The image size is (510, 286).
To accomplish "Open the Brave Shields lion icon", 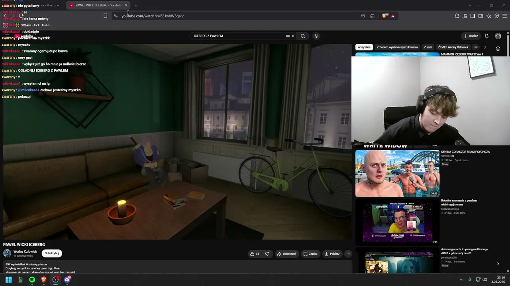I will coord(384,16).
